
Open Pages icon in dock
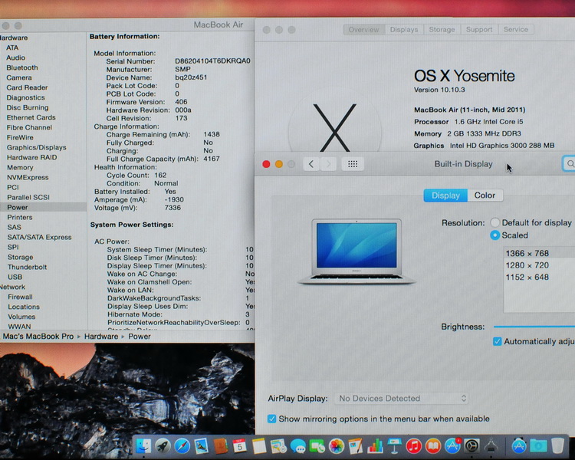[355, 446]
